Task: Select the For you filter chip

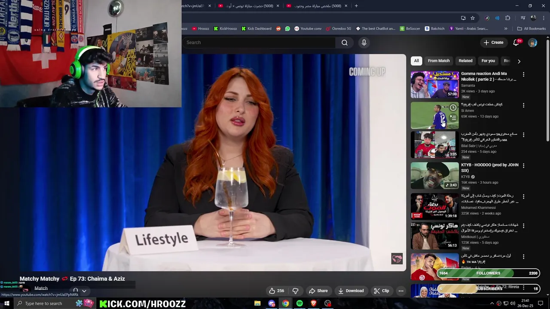Action: 488,61
